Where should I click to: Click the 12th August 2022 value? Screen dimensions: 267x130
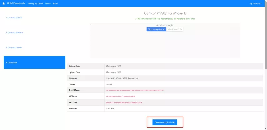(113, 72)
